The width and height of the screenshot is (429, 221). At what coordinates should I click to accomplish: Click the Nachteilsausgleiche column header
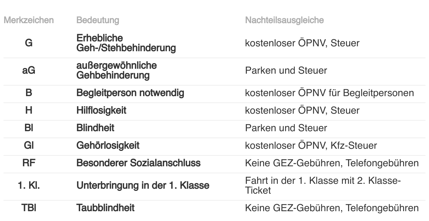[x=284, y=20]
